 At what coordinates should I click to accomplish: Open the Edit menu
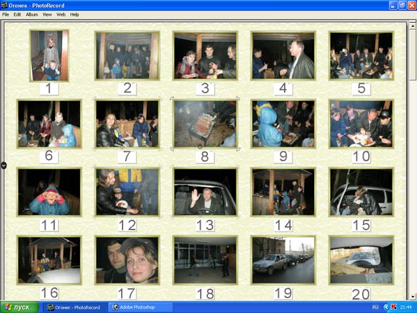pos(17,14)
